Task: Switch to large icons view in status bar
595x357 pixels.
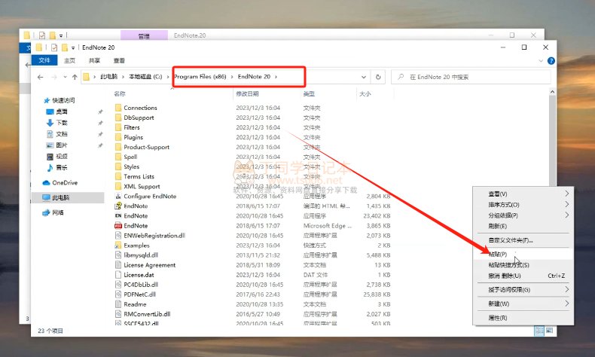Action: tap(551, 331)
